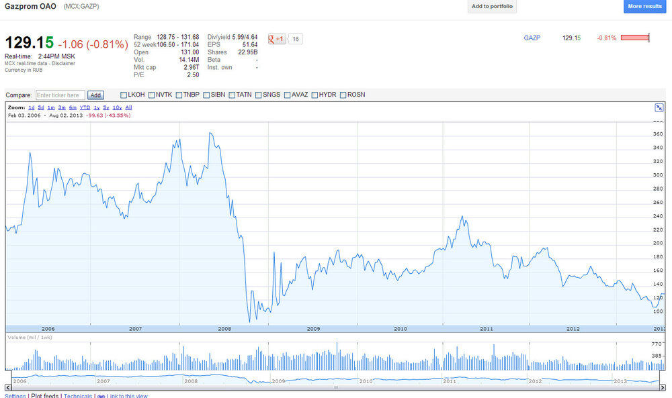Click the Volume (mil / 1wk) label
This screenshot has width=672, height=398.
coord(30,337)
